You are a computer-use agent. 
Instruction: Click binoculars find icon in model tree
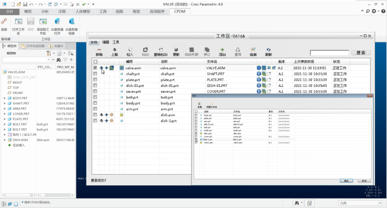click(58, 59)
